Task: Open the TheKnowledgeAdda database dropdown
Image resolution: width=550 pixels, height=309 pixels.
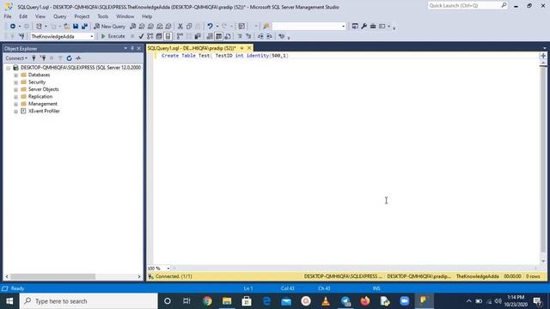Action: [x=92, y=36]
